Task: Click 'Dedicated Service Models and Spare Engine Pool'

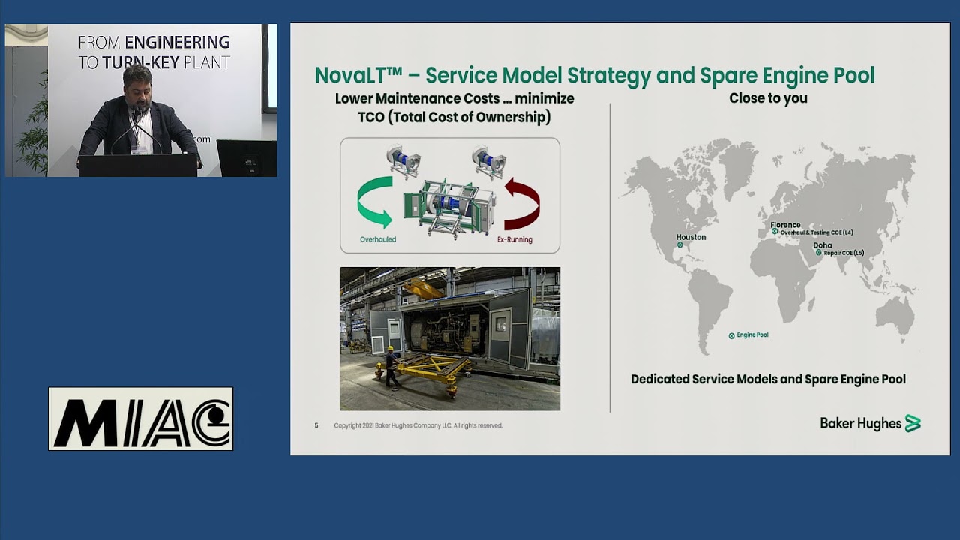Action: 768,379
